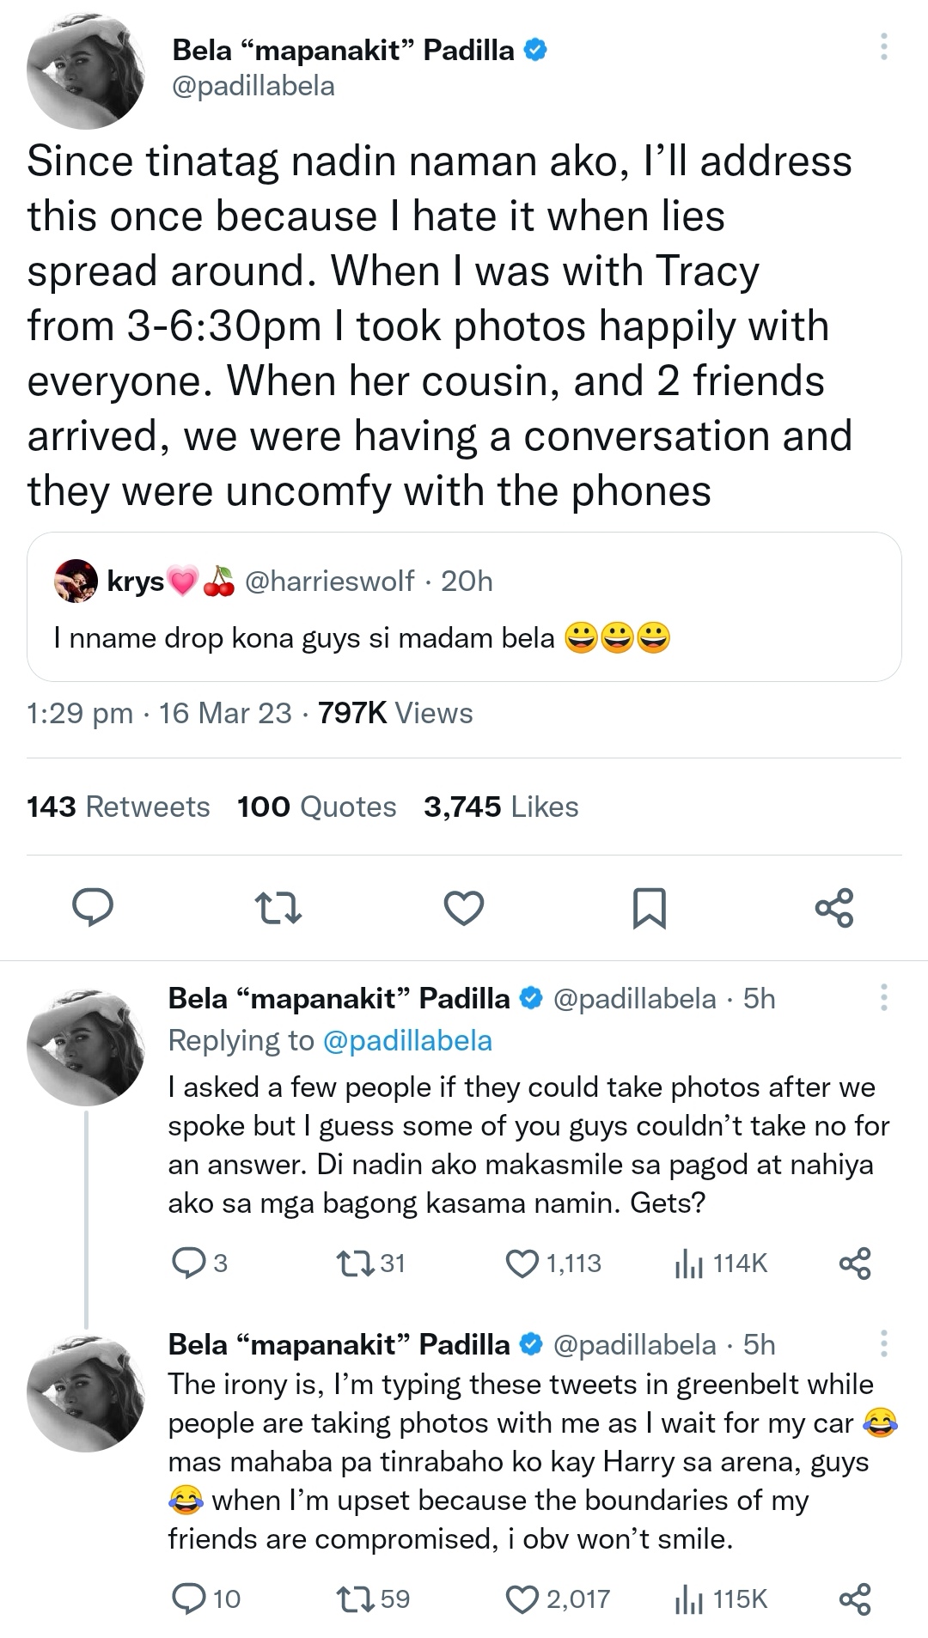
Task: View the 3,745 Likes list
Action: pos(501,807)
